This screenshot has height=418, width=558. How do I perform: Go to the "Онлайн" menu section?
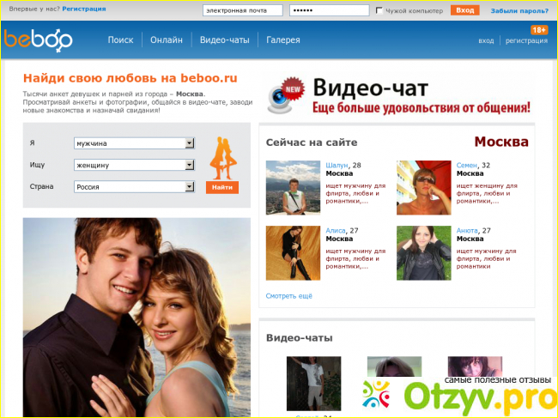pyautogui.click(x=166, y=40)
